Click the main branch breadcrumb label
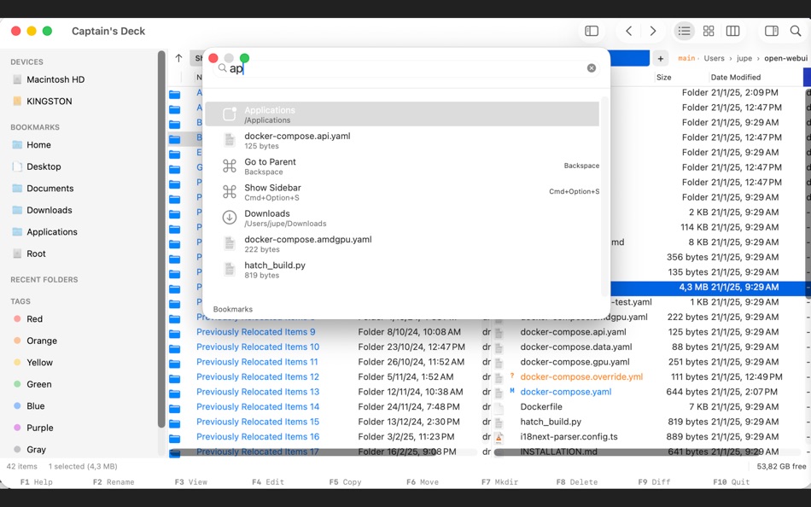Viewport: 811px width, 507px height. tap(686, 58)
